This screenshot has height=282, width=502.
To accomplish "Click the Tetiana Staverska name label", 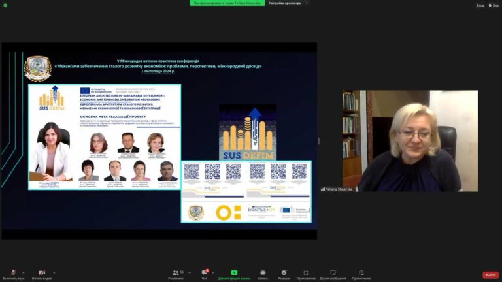I will [x=338, y=189].
